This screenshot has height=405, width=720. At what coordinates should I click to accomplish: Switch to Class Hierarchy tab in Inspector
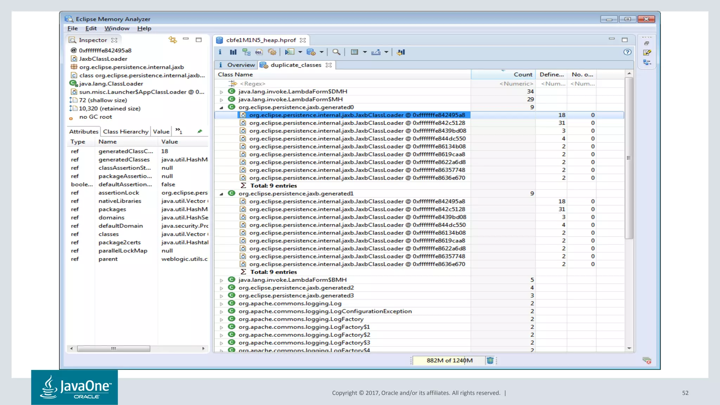coord(126,131)
